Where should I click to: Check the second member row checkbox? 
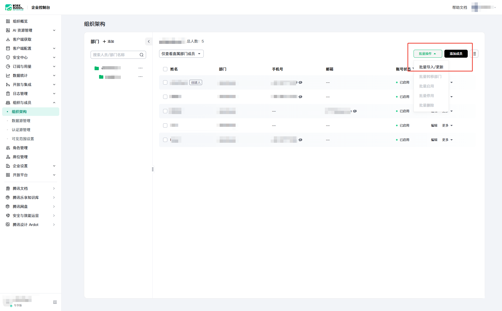(165, 97)
